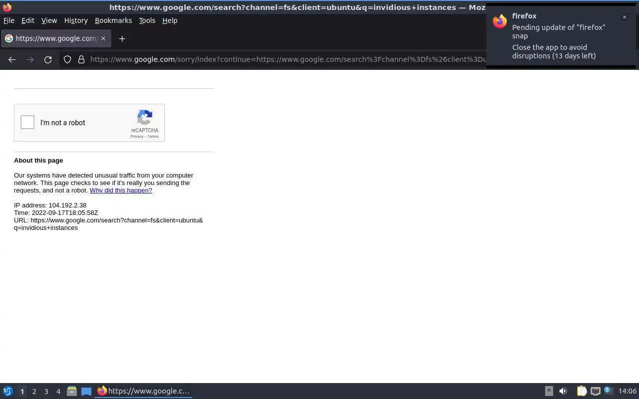Viewport: 639px width, 399px height.
Task: Follow the Why did this happen link
Action: (121, 190)
